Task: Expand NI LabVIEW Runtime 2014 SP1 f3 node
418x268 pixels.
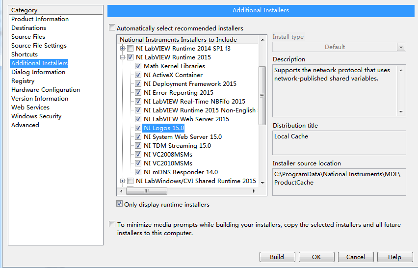Action: click(x=122, y=48)
